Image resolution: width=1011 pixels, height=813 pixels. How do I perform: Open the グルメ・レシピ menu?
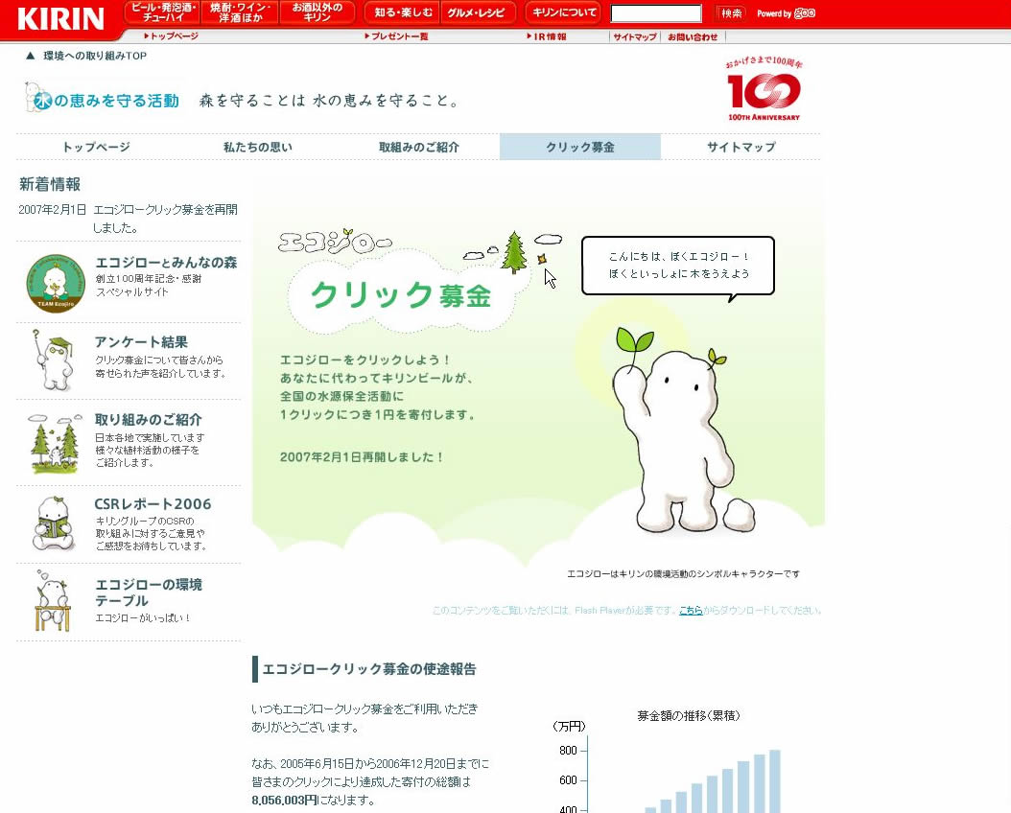[x=476, y=12]
